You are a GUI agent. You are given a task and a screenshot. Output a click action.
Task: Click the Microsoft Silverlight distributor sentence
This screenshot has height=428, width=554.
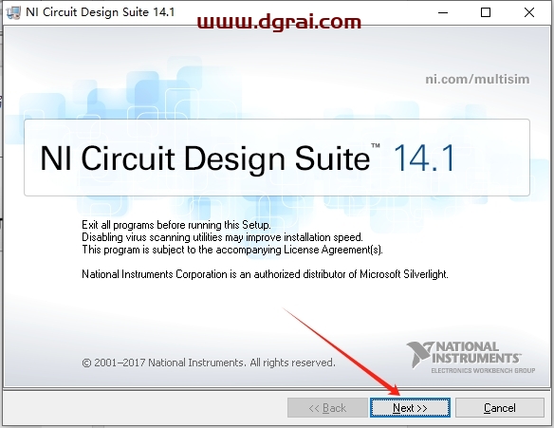point(265,274)
